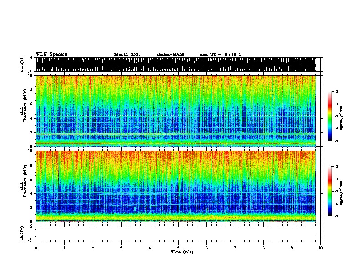Click the "-7" label on ch.2 color bar
The height and width of the screenshot is (278, 361).
point(336,216)
